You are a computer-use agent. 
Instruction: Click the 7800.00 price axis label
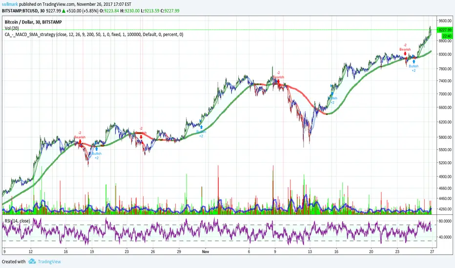point(445,69)
